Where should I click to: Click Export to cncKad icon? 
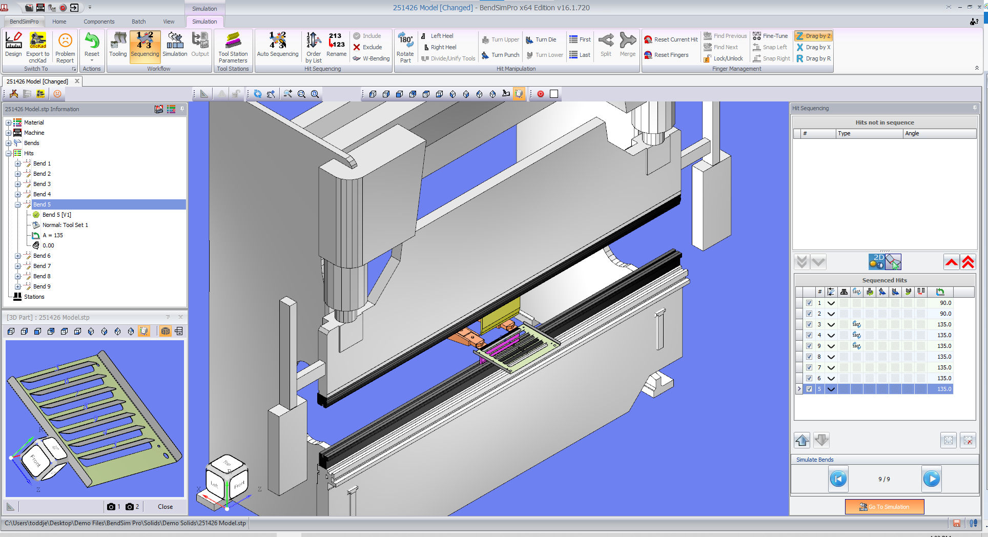38,47
